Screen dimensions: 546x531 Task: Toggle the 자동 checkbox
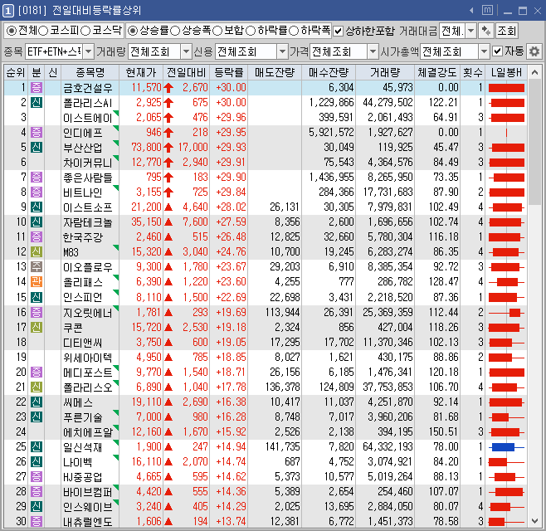click(x=497, y=51)
